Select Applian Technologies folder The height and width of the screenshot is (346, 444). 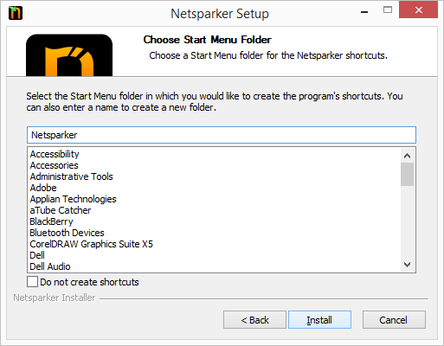pyautogui.click(x=74, y=199)
